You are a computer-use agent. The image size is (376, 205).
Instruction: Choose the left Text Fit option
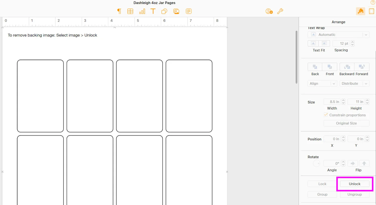[x=313, y=43]
